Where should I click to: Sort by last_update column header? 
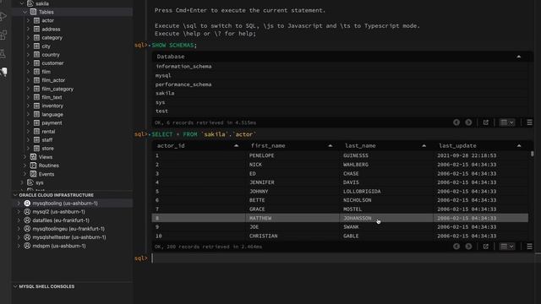(519, 146)
